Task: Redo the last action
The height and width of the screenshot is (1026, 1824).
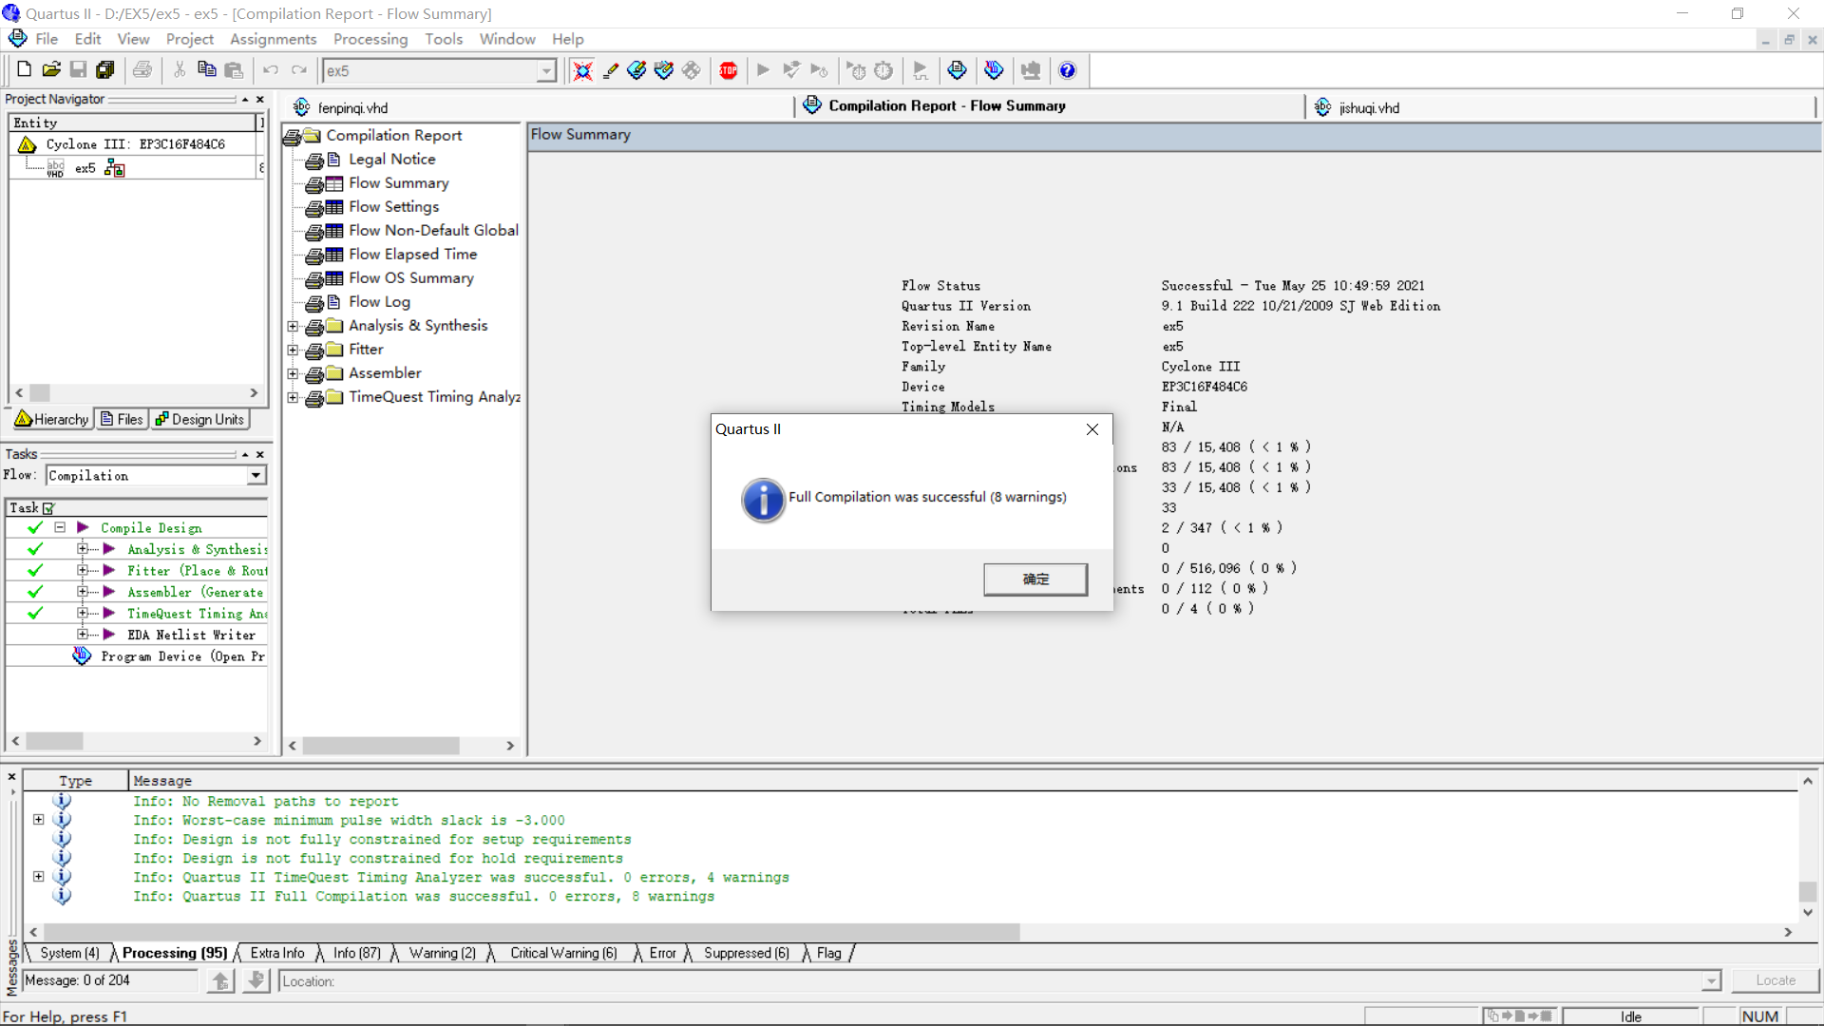Action: pos(299,70)
